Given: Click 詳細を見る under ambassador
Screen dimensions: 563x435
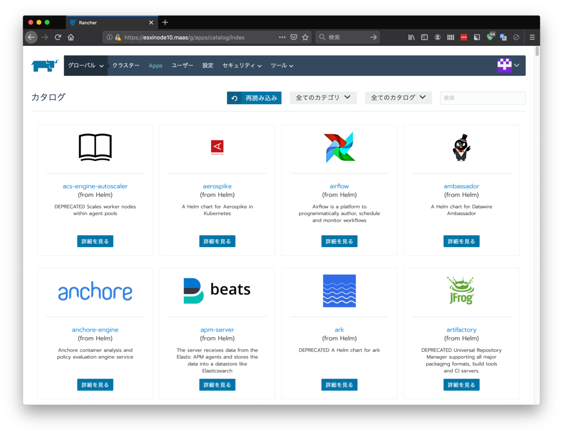Looking at the screenshot, I should (461, 241).
